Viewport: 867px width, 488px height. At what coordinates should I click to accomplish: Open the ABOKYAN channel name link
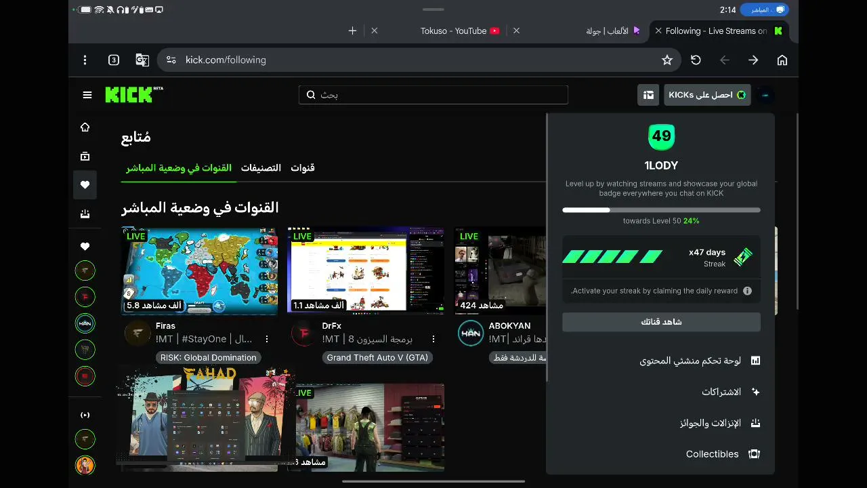[509, 326]
